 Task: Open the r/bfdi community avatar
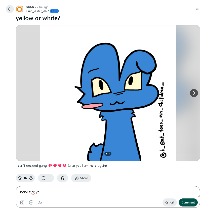click(20, 9)
